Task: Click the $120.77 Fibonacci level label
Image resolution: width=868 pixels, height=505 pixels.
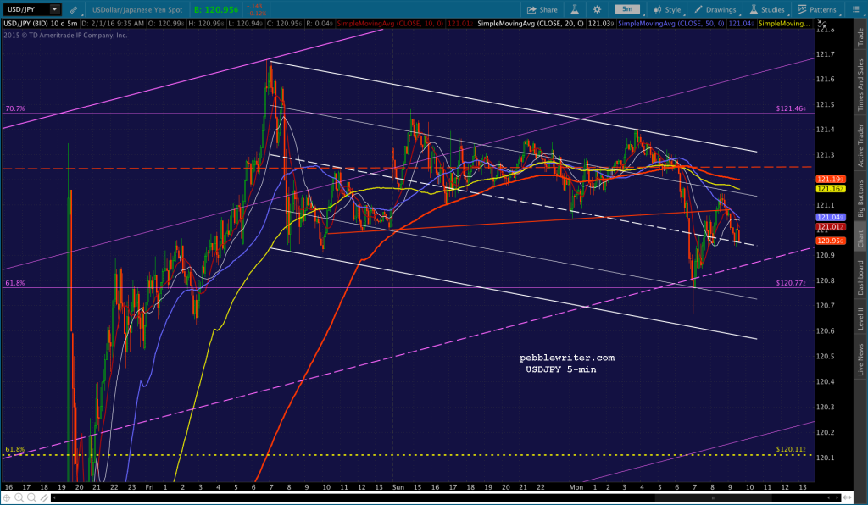Action: [x=791, y=283]
